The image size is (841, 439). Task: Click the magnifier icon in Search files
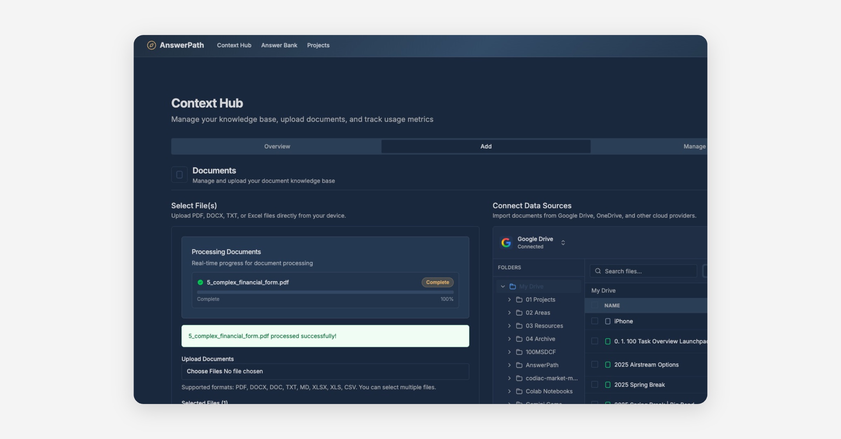[598, 271]
